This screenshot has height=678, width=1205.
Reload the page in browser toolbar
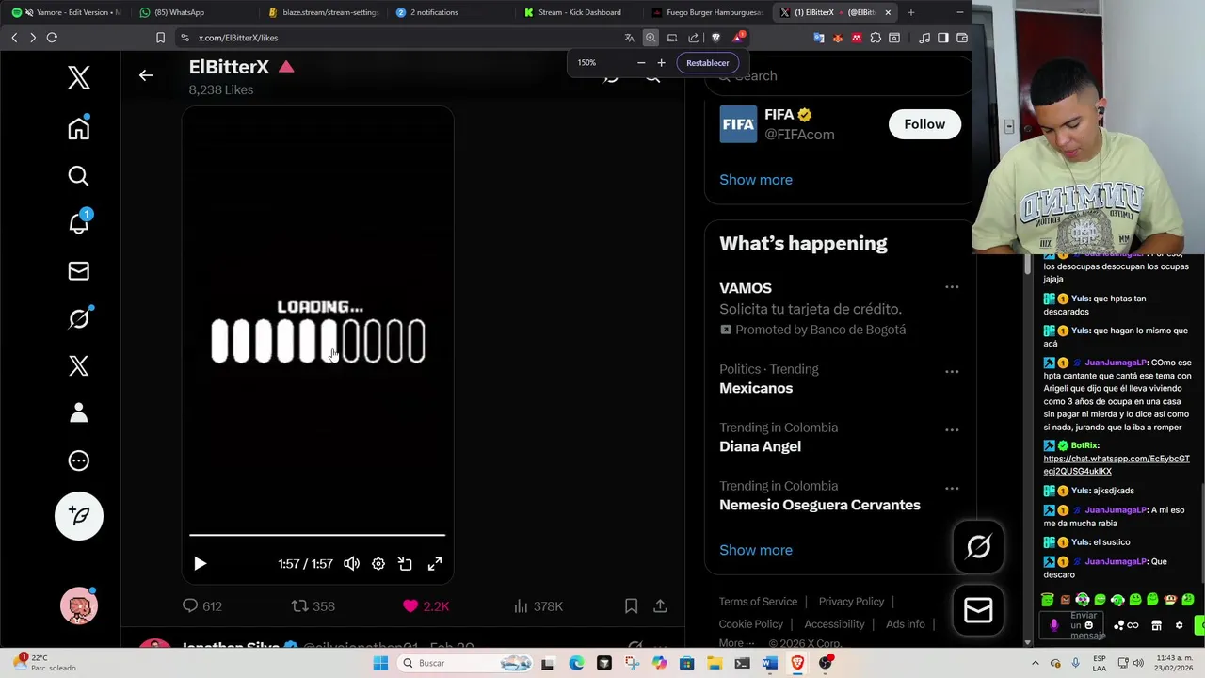52,38
